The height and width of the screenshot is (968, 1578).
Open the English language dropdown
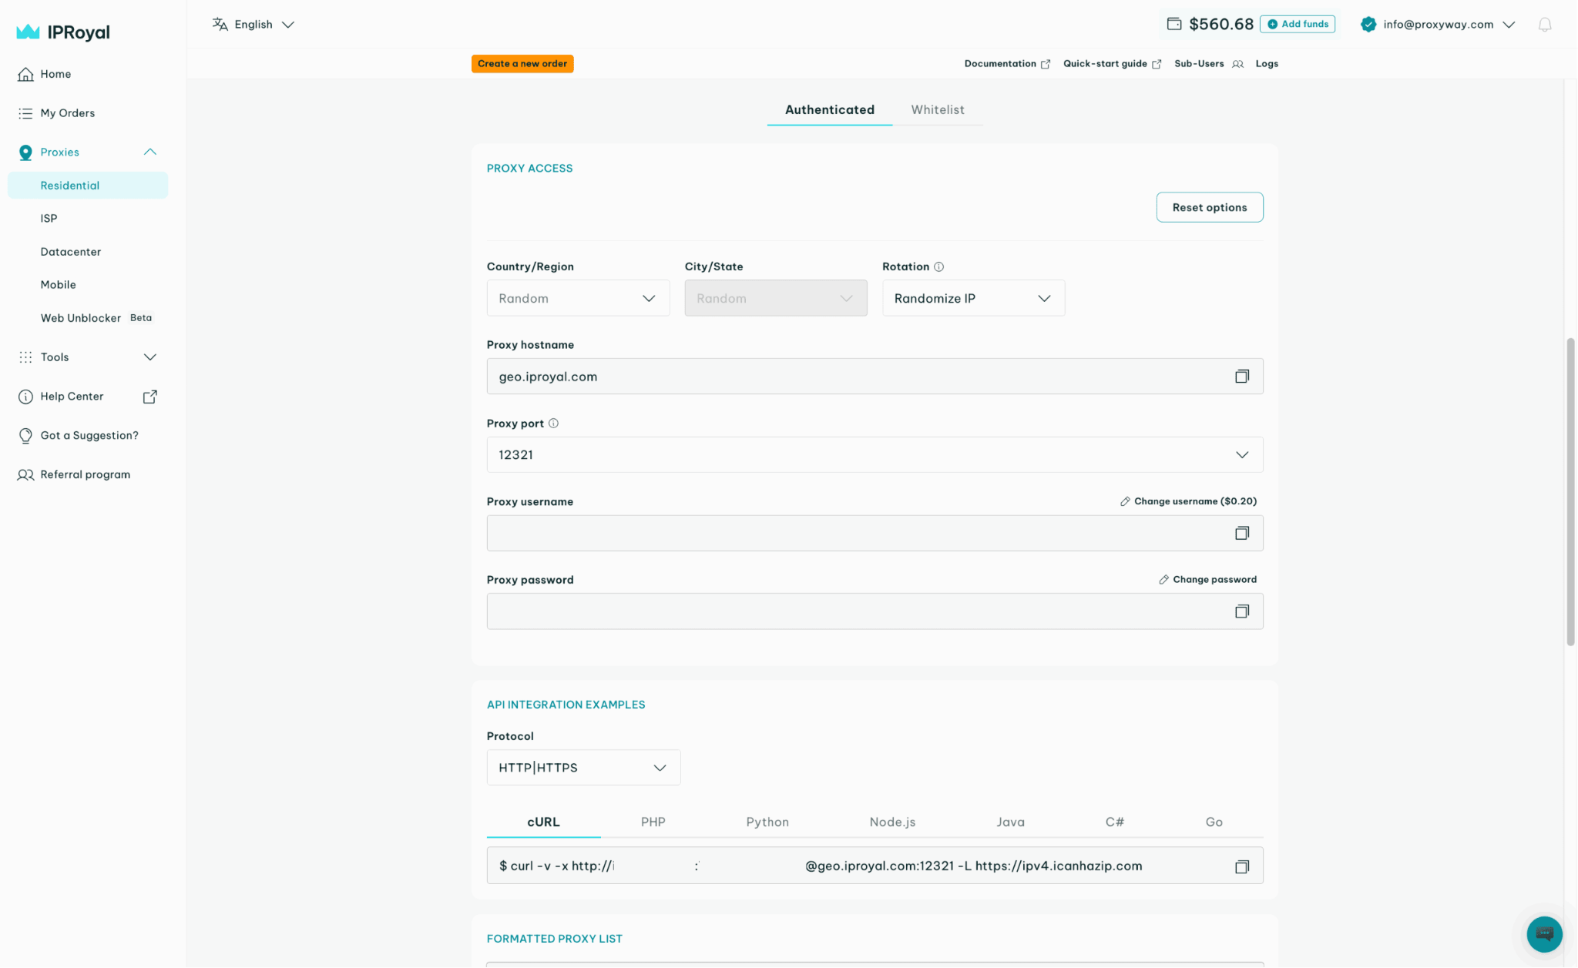coord(253,24)
